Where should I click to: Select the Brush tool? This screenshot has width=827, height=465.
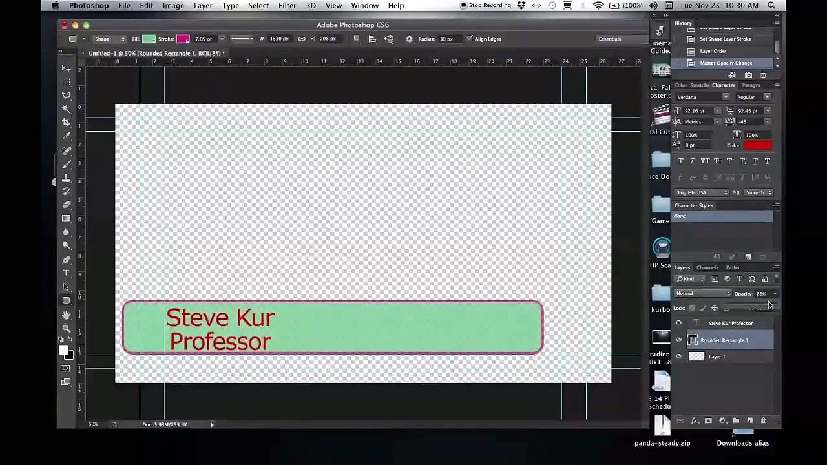coord(67,164)
